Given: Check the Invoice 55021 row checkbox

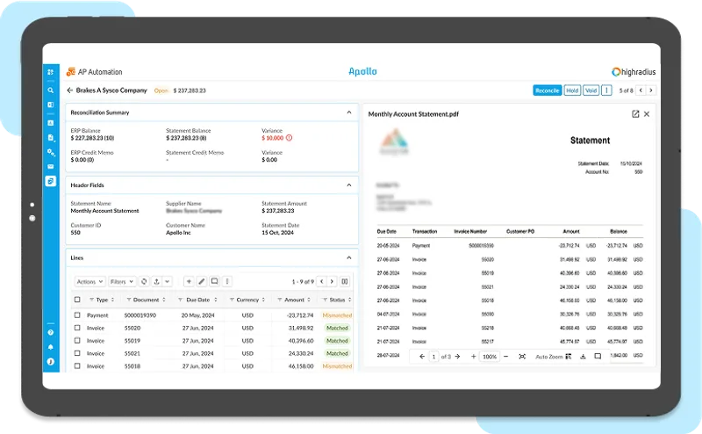Looking at the screenshot, I should (77, 353).
